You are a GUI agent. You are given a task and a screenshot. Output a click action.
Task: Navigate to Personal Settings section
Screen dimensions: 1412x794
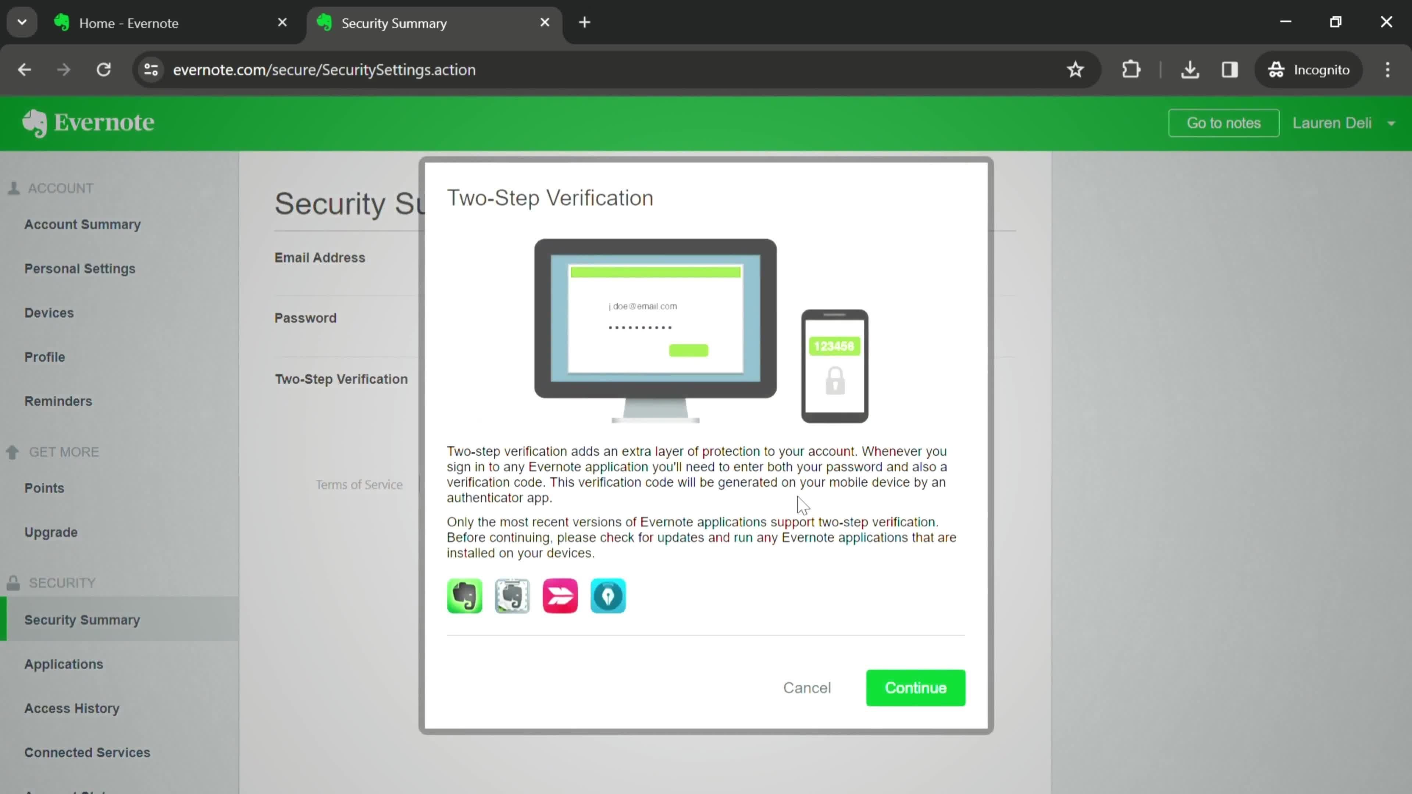click(x=79, y=269)
